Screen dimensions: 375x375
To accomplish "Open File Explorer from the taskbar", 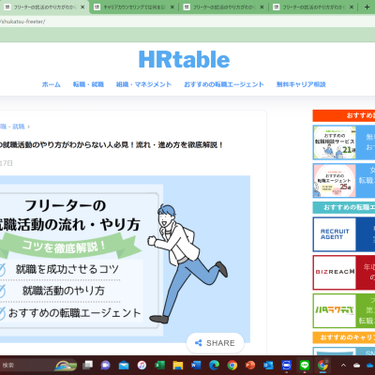I will [x=178, y=365].
